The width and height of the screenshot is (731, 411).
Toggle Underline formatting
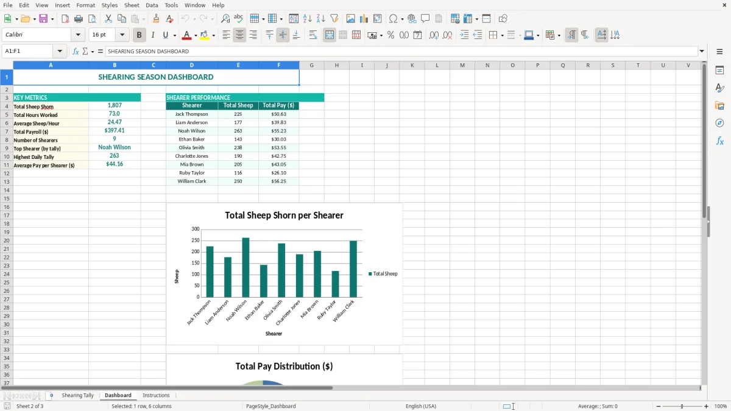pyautogui.click(x=165, y=35)
